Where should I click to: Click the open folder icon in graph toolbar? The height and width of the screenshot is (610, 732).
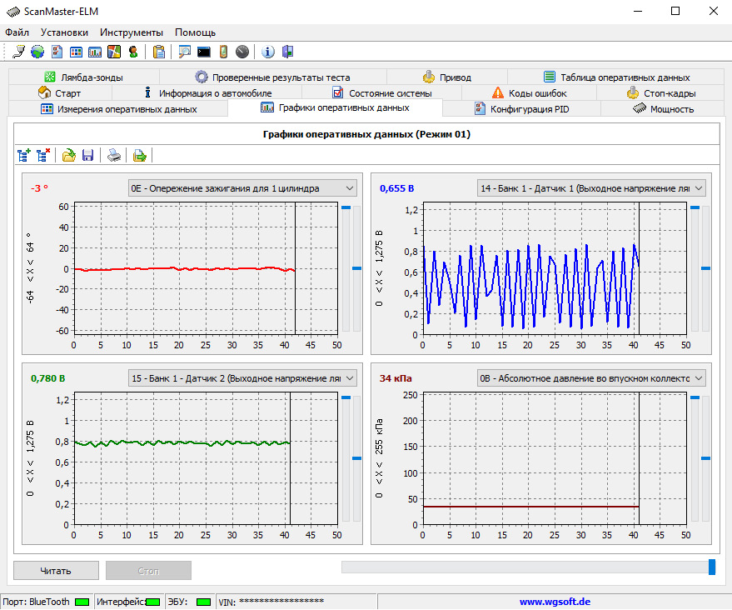coord(69,155)
